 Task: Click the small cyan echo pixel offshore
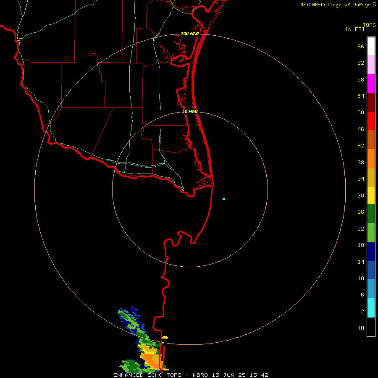(x=224, y=199)
